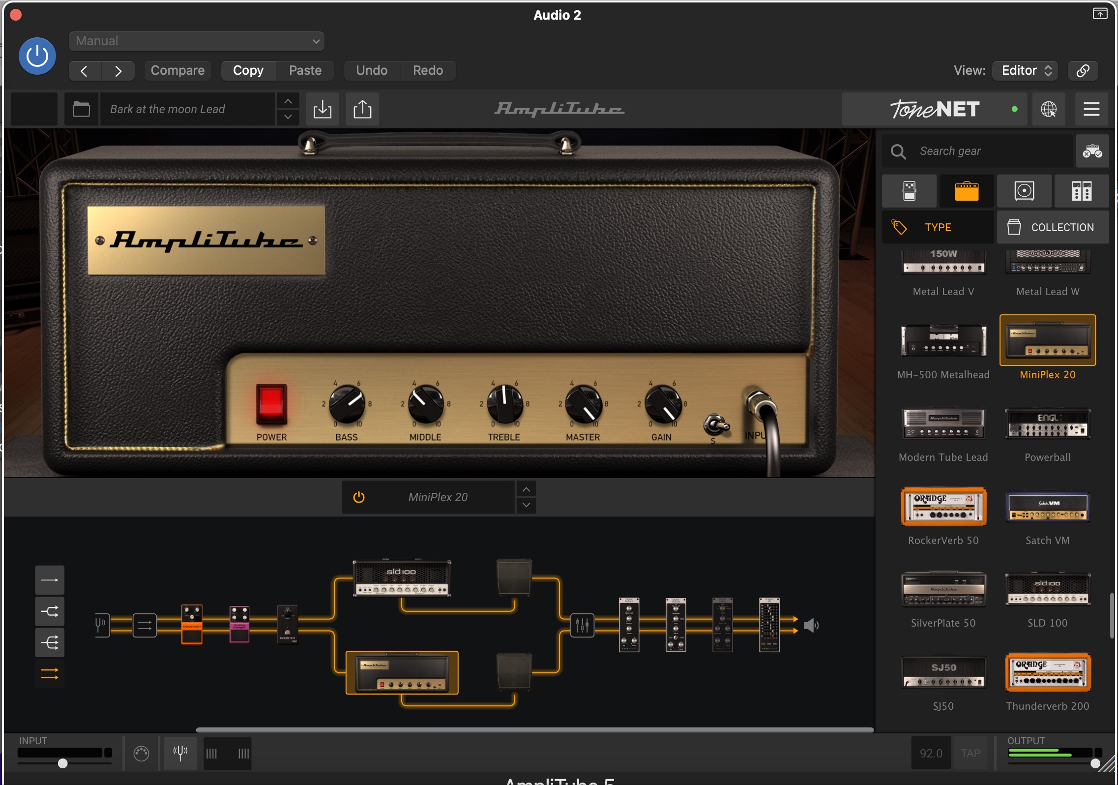The height and width of the screenshot is (785, 1118).
Task: Click the TREBLE knob
Action: click(x=504, y=404)
